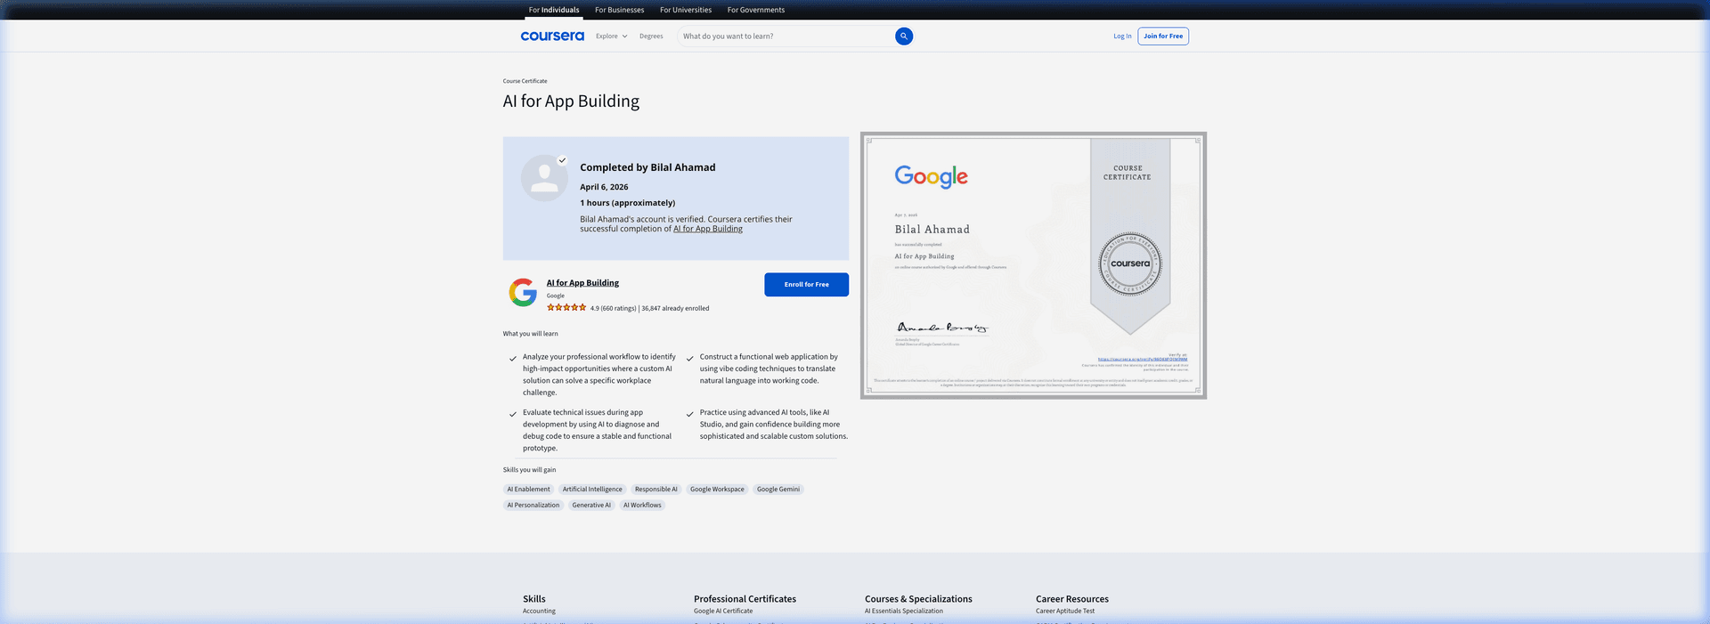The image size is (1710, 624).
Task: Click the '36,847 already enrolled' text
Action: coord(675,309)
